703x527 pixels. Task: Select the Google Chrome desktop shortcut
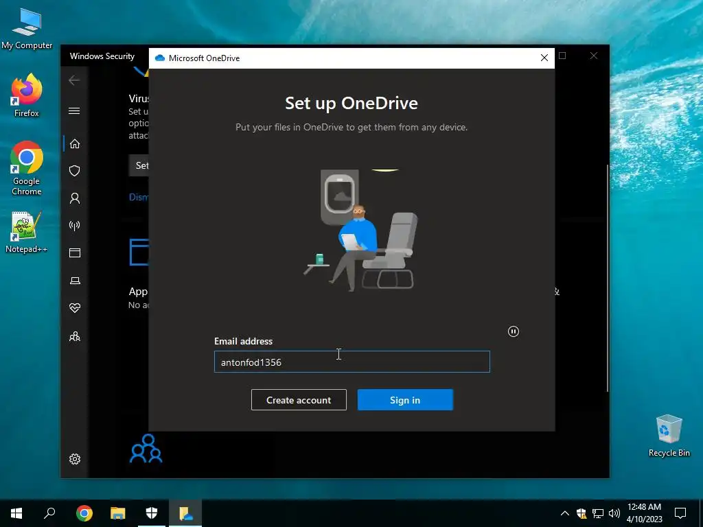coord(27,169)
